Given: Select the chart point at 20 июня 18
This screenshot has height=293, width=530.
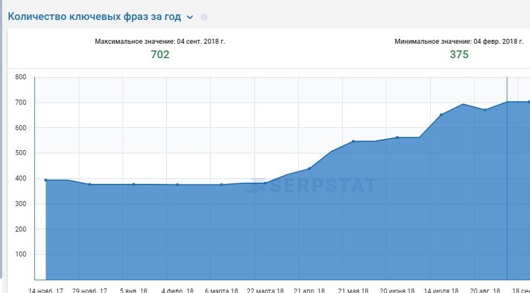Looking at the screenshot, I should tap(397, 137).
